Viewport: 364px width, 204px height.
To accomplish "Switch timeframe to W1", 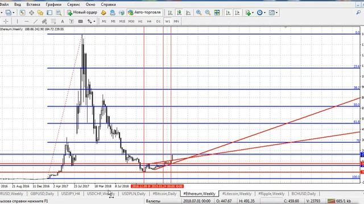I will coord(167,22).
